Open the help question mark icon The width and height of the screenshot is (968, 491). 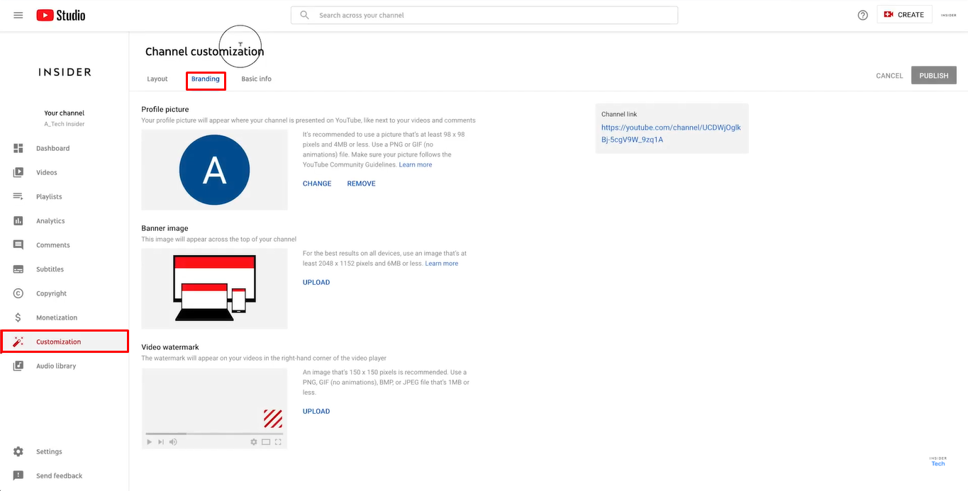point(862,14)
